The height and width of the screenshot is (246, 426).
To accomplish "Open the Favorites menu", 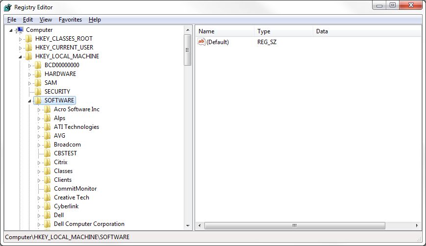I will (70, 20).
